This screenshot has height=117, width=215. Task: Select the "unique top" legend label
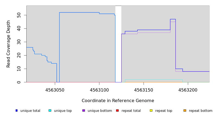[x=63, y=111]
